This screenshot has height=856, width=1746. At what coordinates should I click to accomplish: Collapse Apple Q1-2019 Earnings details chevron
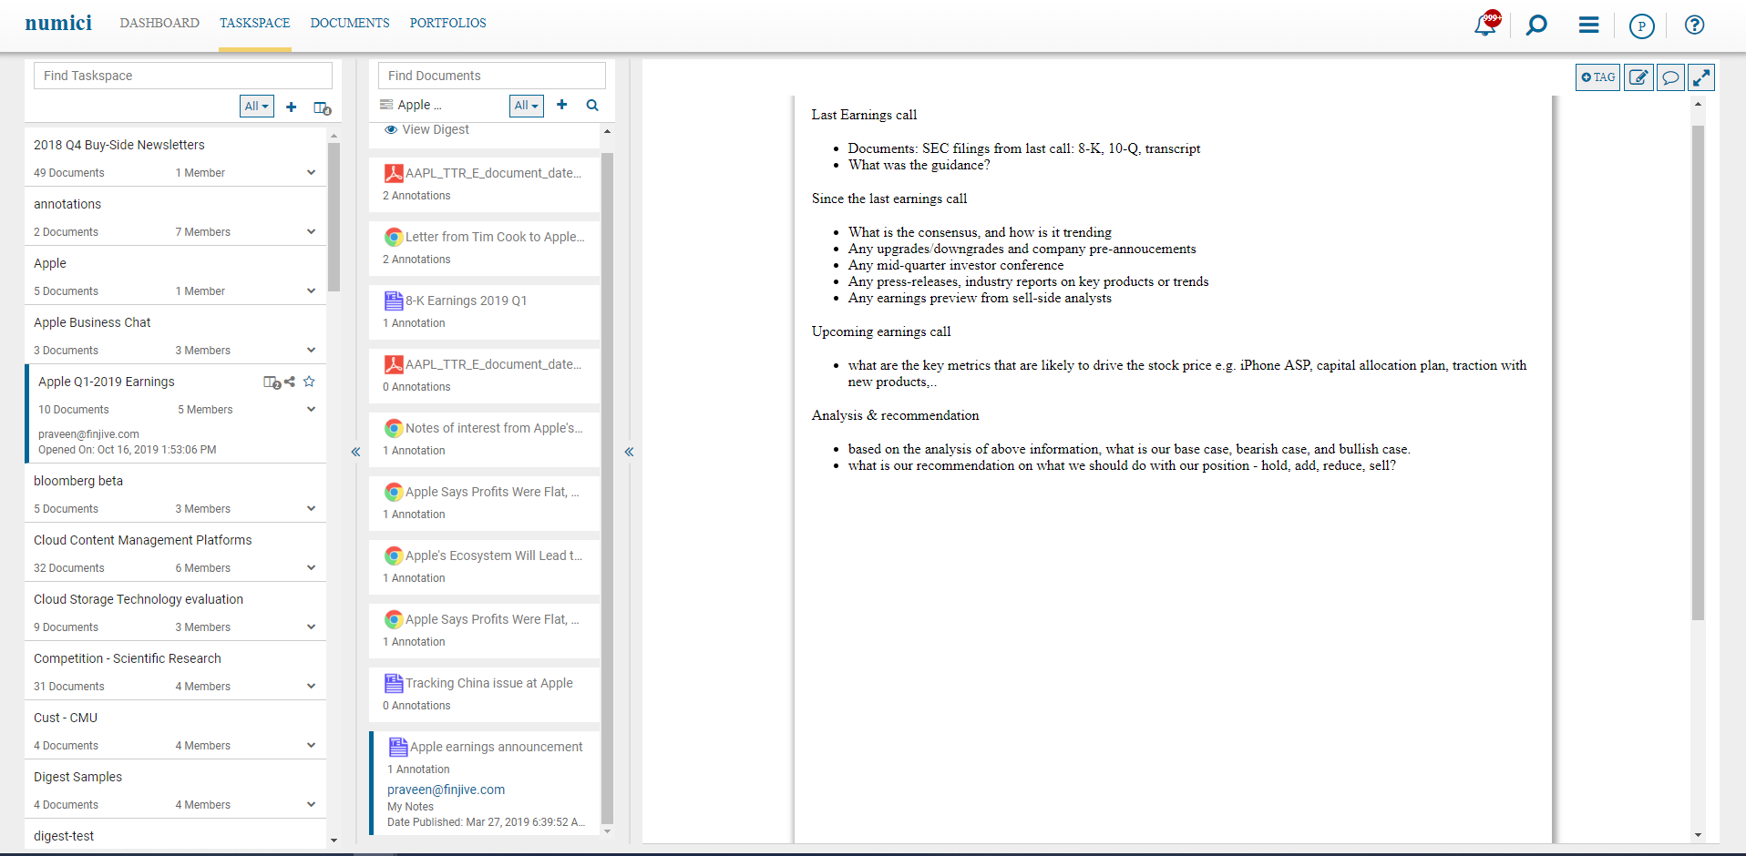[311, 409]
